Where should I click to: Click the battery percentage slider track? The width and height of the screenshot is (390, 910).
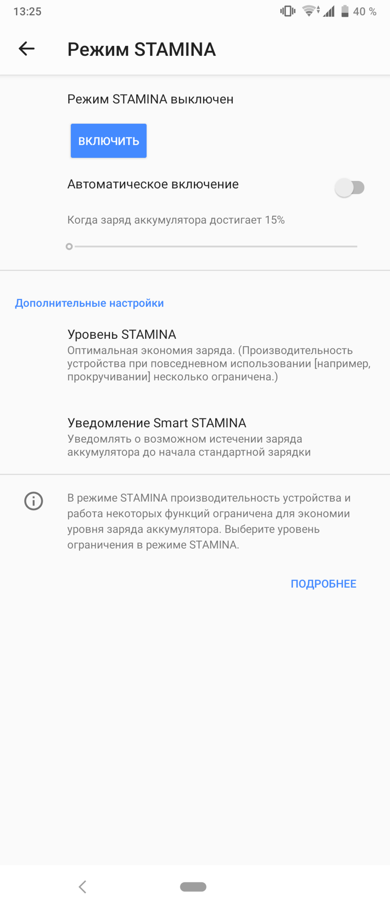tap(216, 247)
